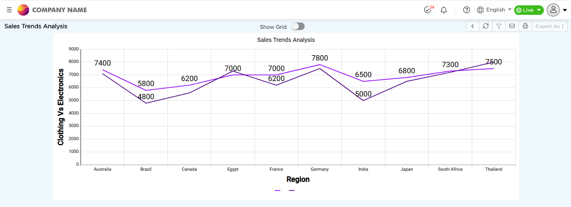Select the India axis label

click(x=363, y=169)
